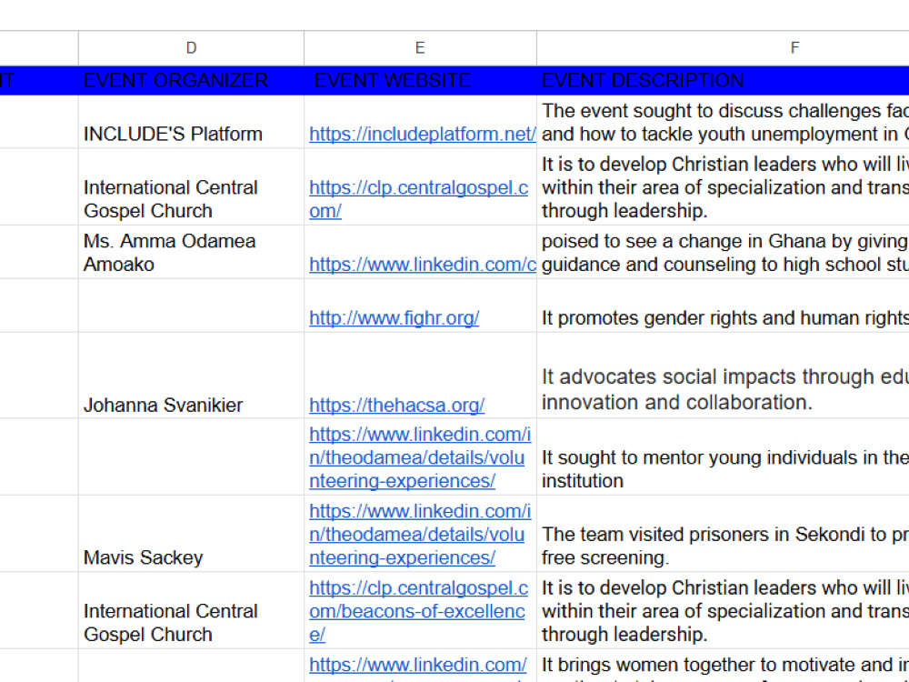Click the EVENT WEBSITE header cell
909x682 pixels.
[420, 80]
